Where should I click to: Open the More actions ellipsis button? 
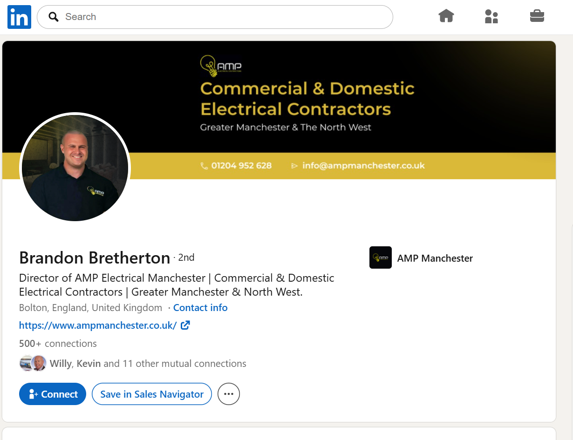(228, 394)
